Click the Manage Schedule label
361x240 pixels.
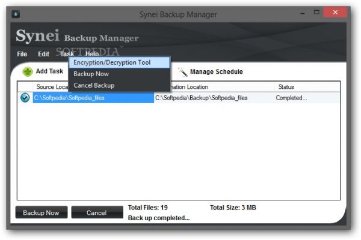217,72
